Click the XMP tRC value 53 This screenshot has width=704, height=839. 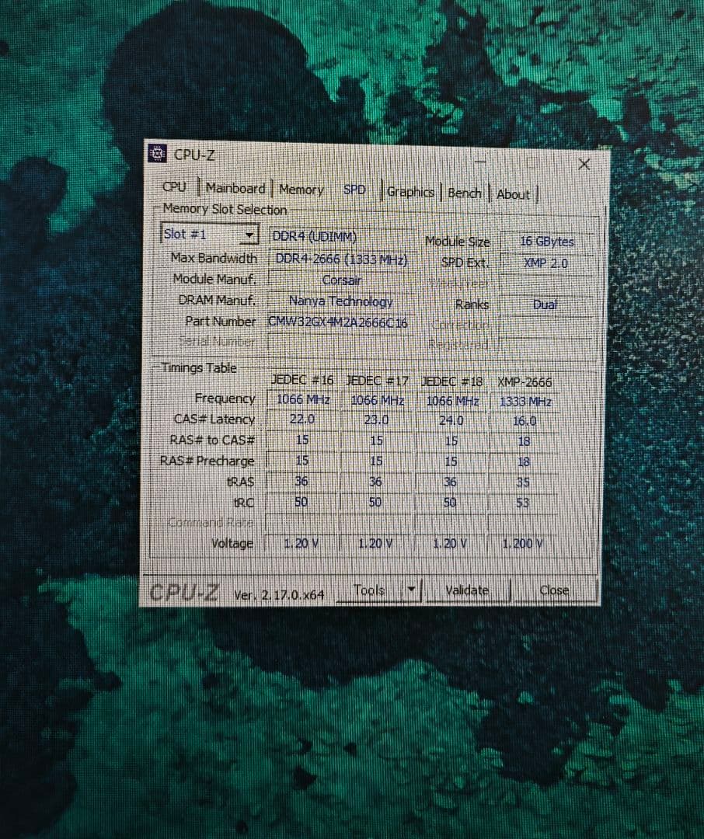pyautogui.click(x=522, y=503)
